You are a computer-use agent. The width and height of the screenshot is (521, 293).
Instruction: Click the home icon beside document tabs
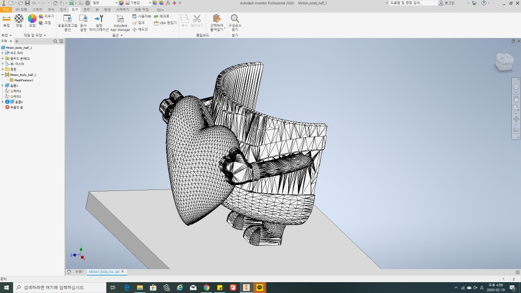(69, 272)
